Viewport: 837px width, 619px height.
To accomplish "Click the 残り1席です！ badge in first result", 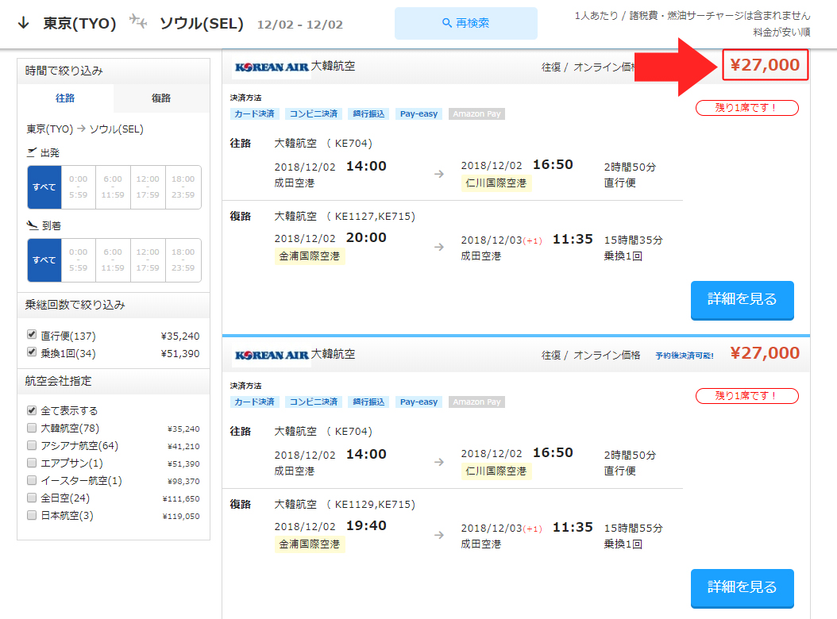I will click(746, 108).
